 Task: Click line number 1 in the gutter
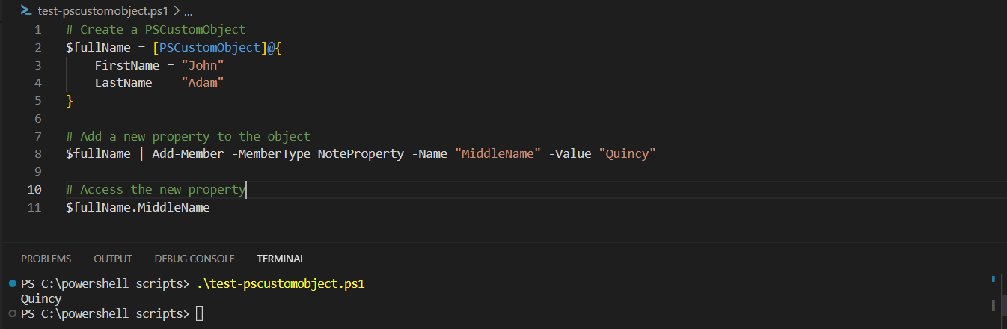coord(37,30)
